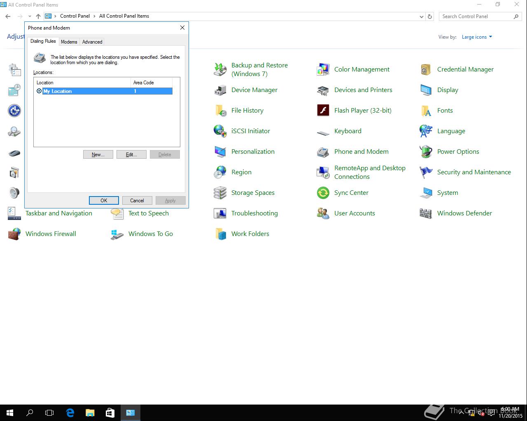The image size is (527, 421).
Task: Launch Microsoft Edge from taskbar
Action: [x=70, y=413]
